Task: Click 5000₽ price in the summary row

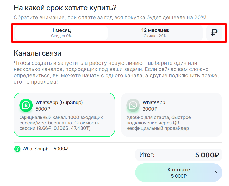Action: point(61,149)
